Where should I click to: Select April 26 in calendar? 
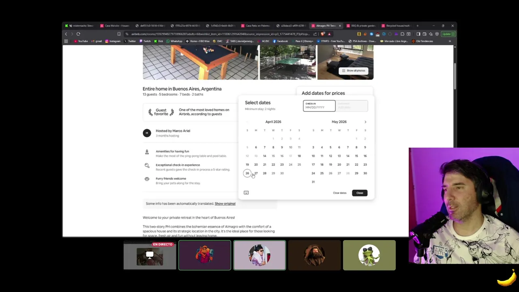click(247, 173)
